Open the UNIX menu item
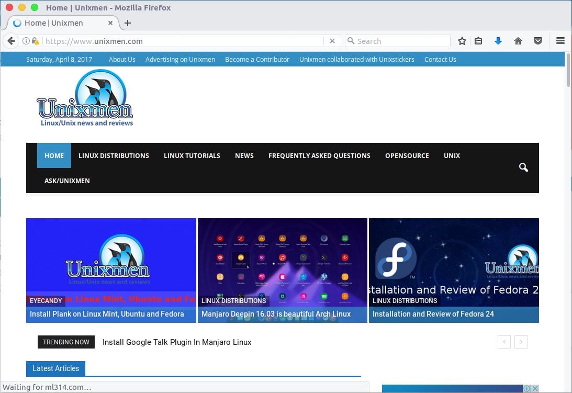Viewport: 572px width, 393px height. (452, 155)
